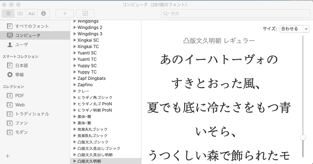
Task: Focus the 検索 search field
Action: coord(236,13)
